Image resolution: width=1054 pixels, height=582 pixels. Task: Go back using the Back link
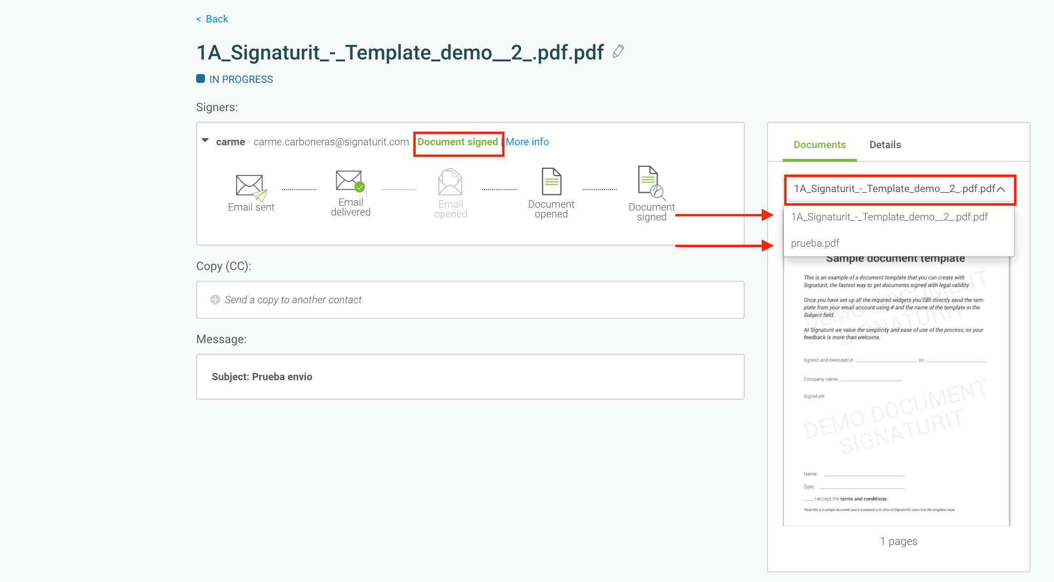(x=212, y=19)
